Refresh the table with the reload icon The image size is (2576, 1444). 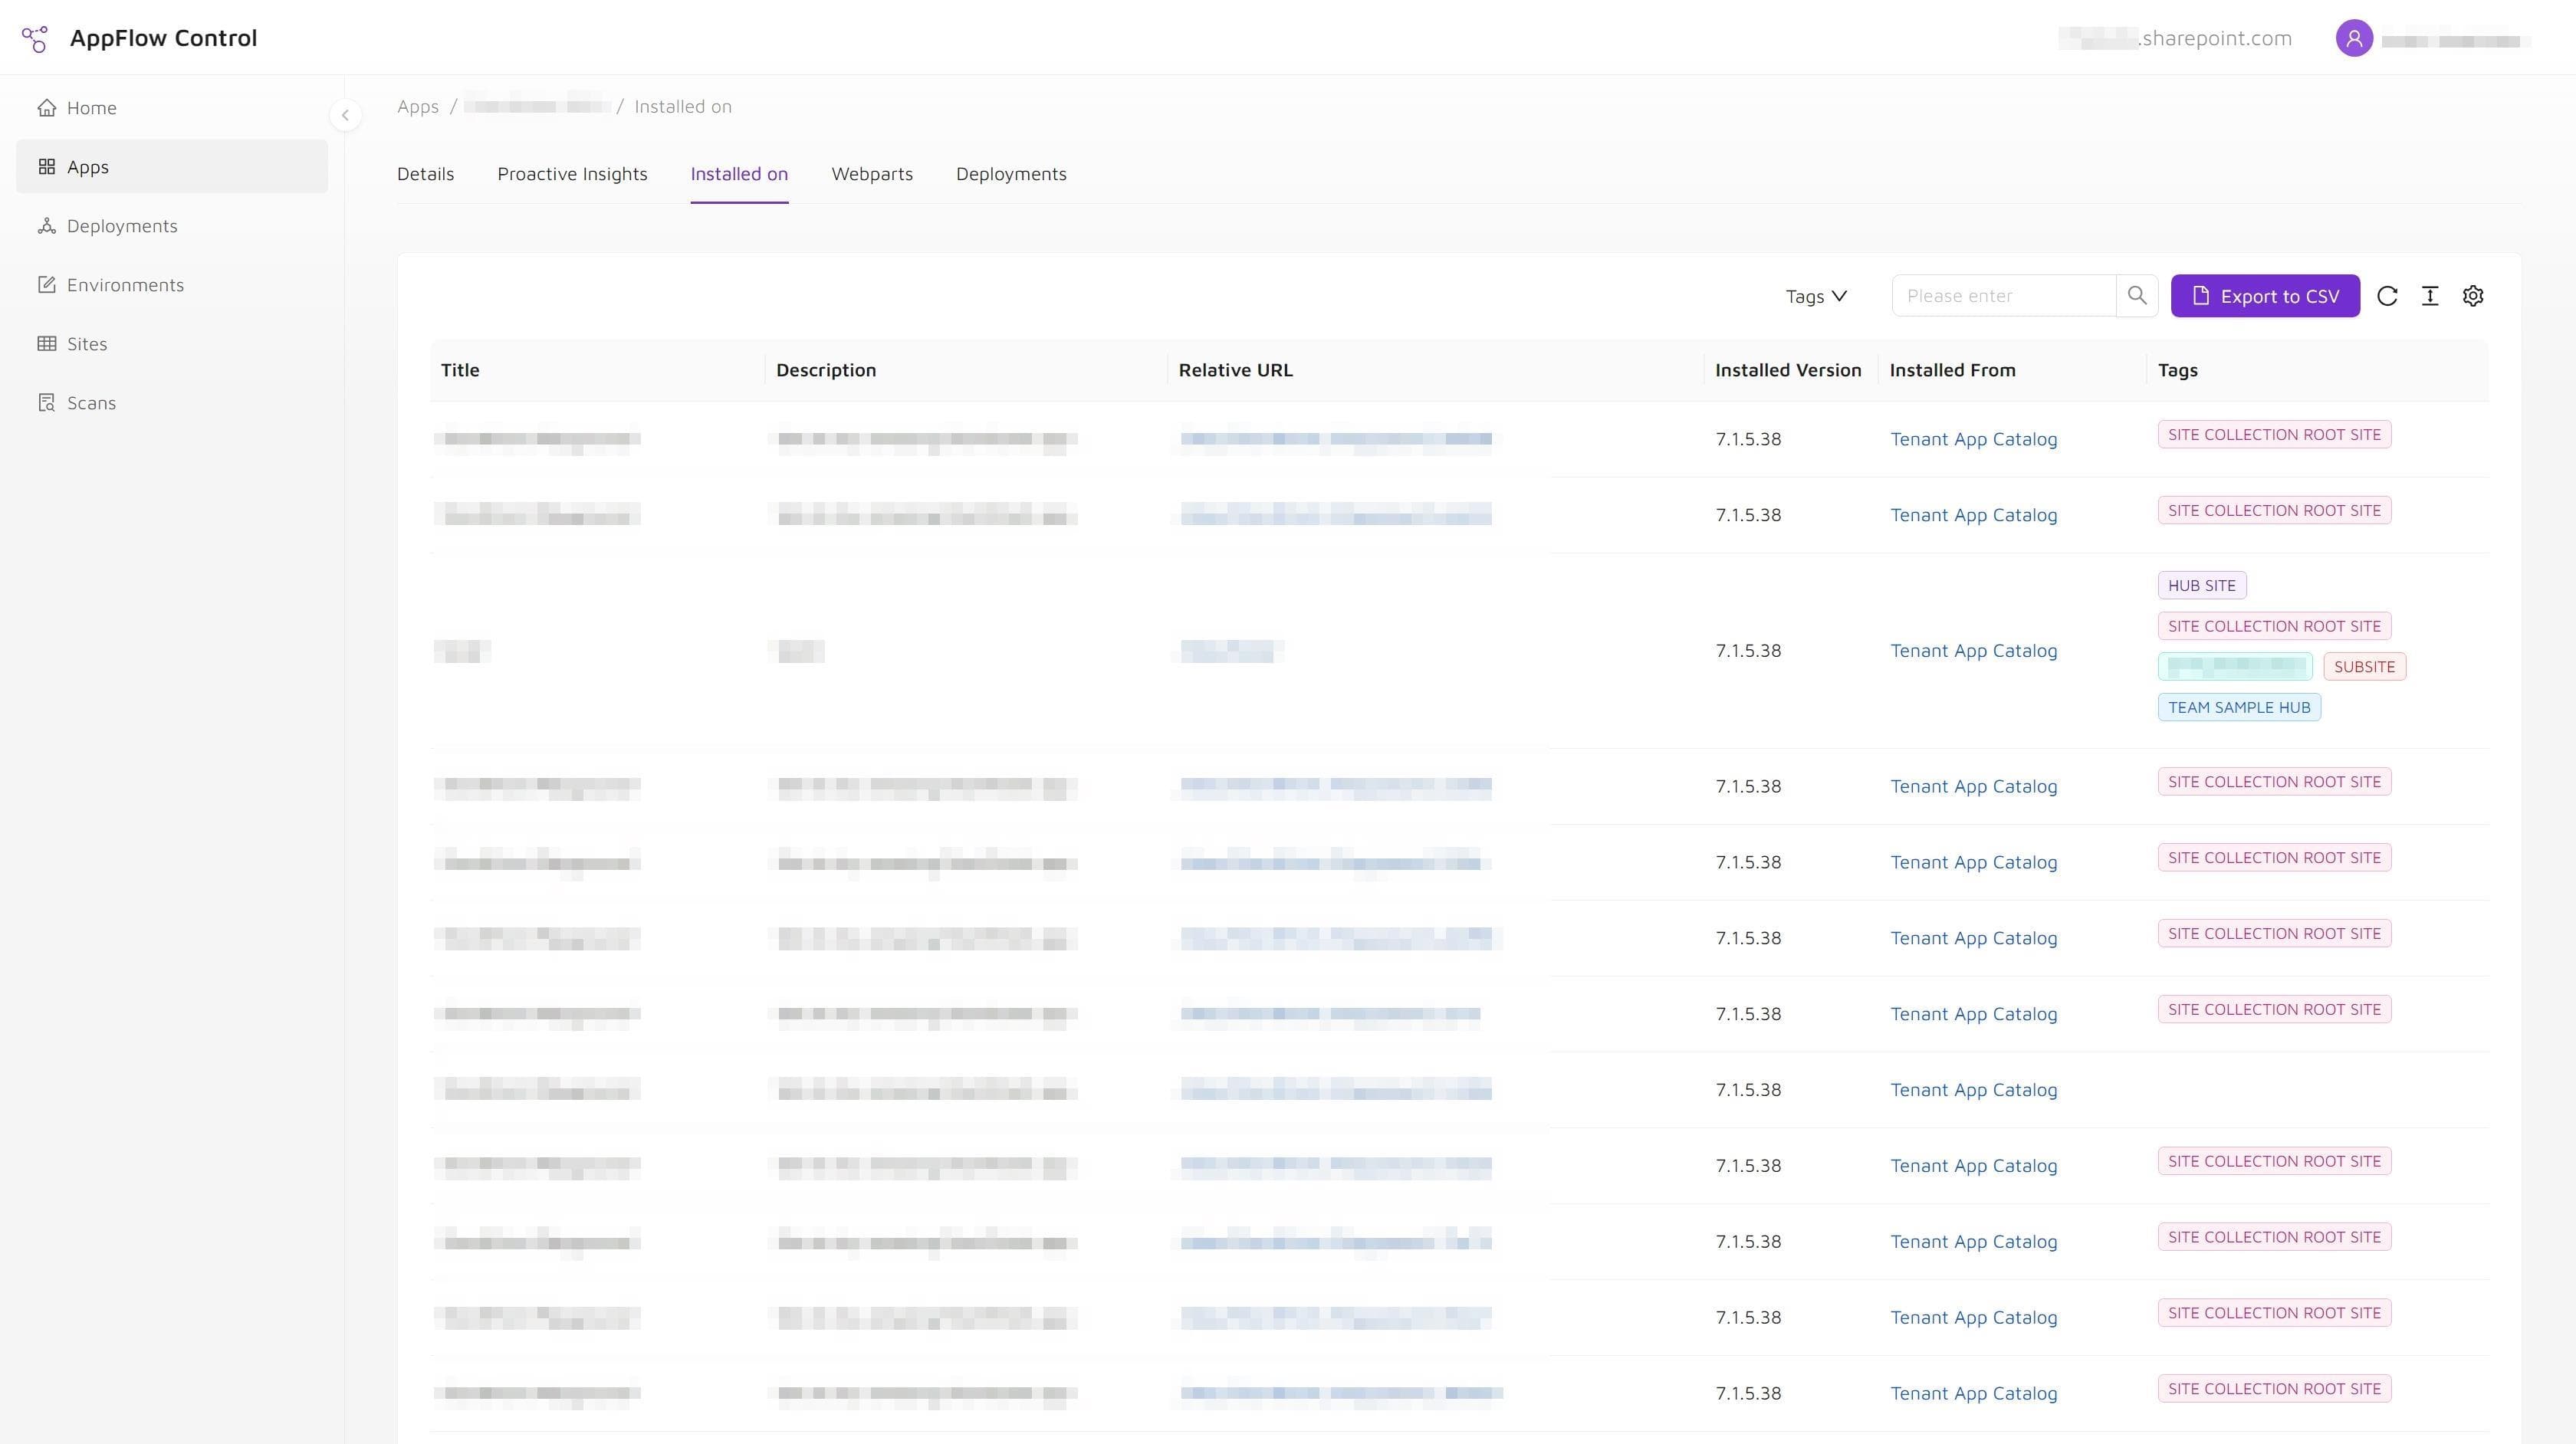pyautogui.click(x=2387, y=296)
